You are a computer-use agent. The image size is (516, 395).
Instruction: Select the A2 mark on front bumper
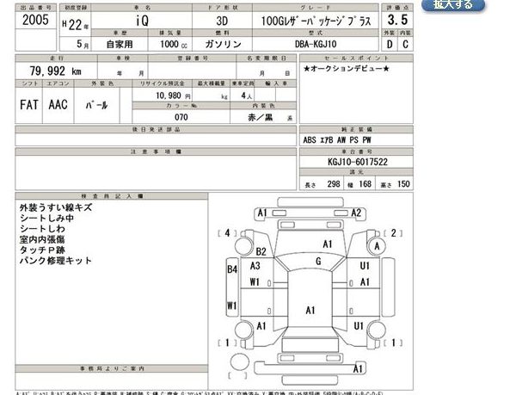pyautogui.click(x=357, y=213)
